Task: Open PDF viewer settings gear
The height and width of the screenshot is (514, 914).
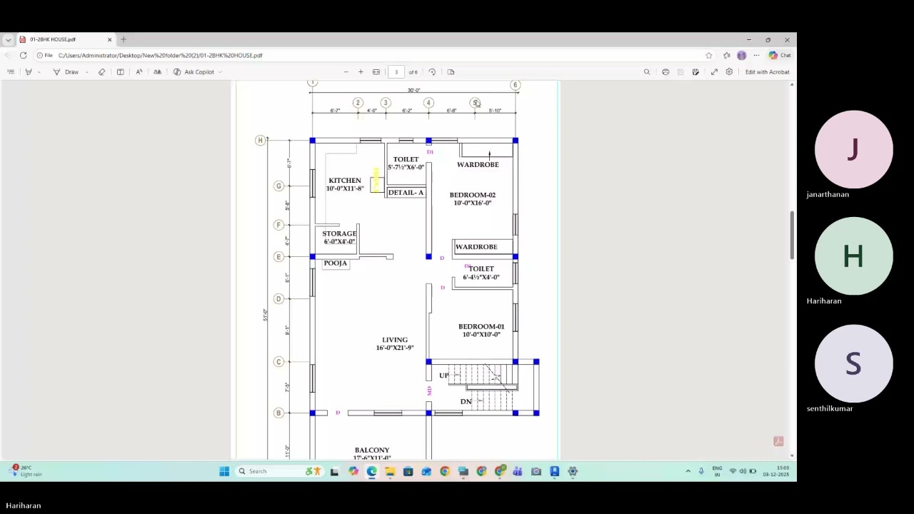Action: 729,72
